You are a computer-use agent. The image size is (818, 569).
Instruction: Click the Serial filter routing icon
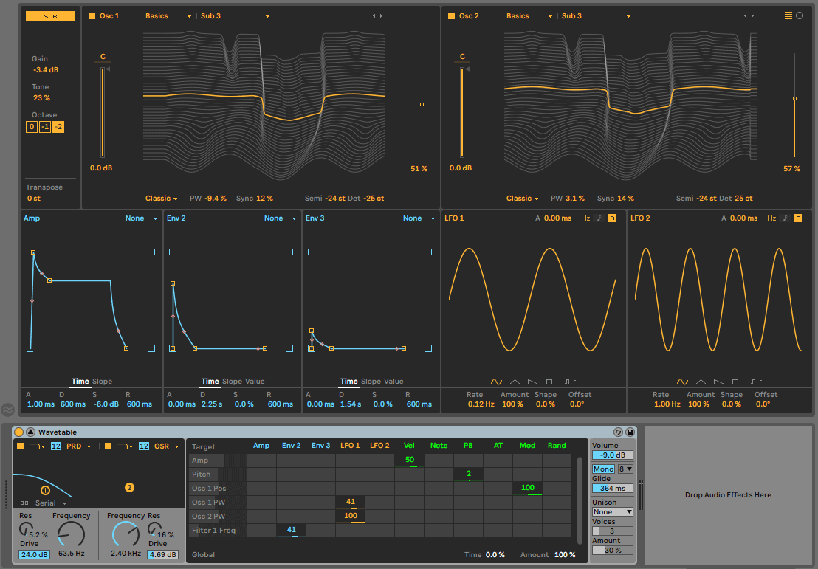[x=24, y=503]
